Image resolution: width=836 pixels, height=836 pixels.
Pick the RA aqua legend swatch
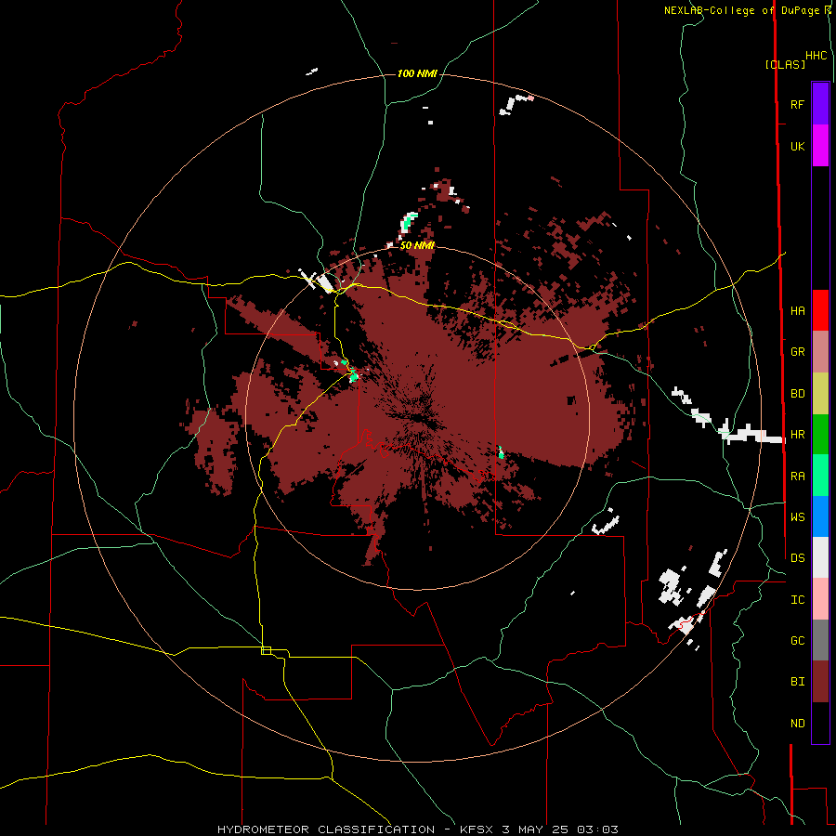[820, 476]
